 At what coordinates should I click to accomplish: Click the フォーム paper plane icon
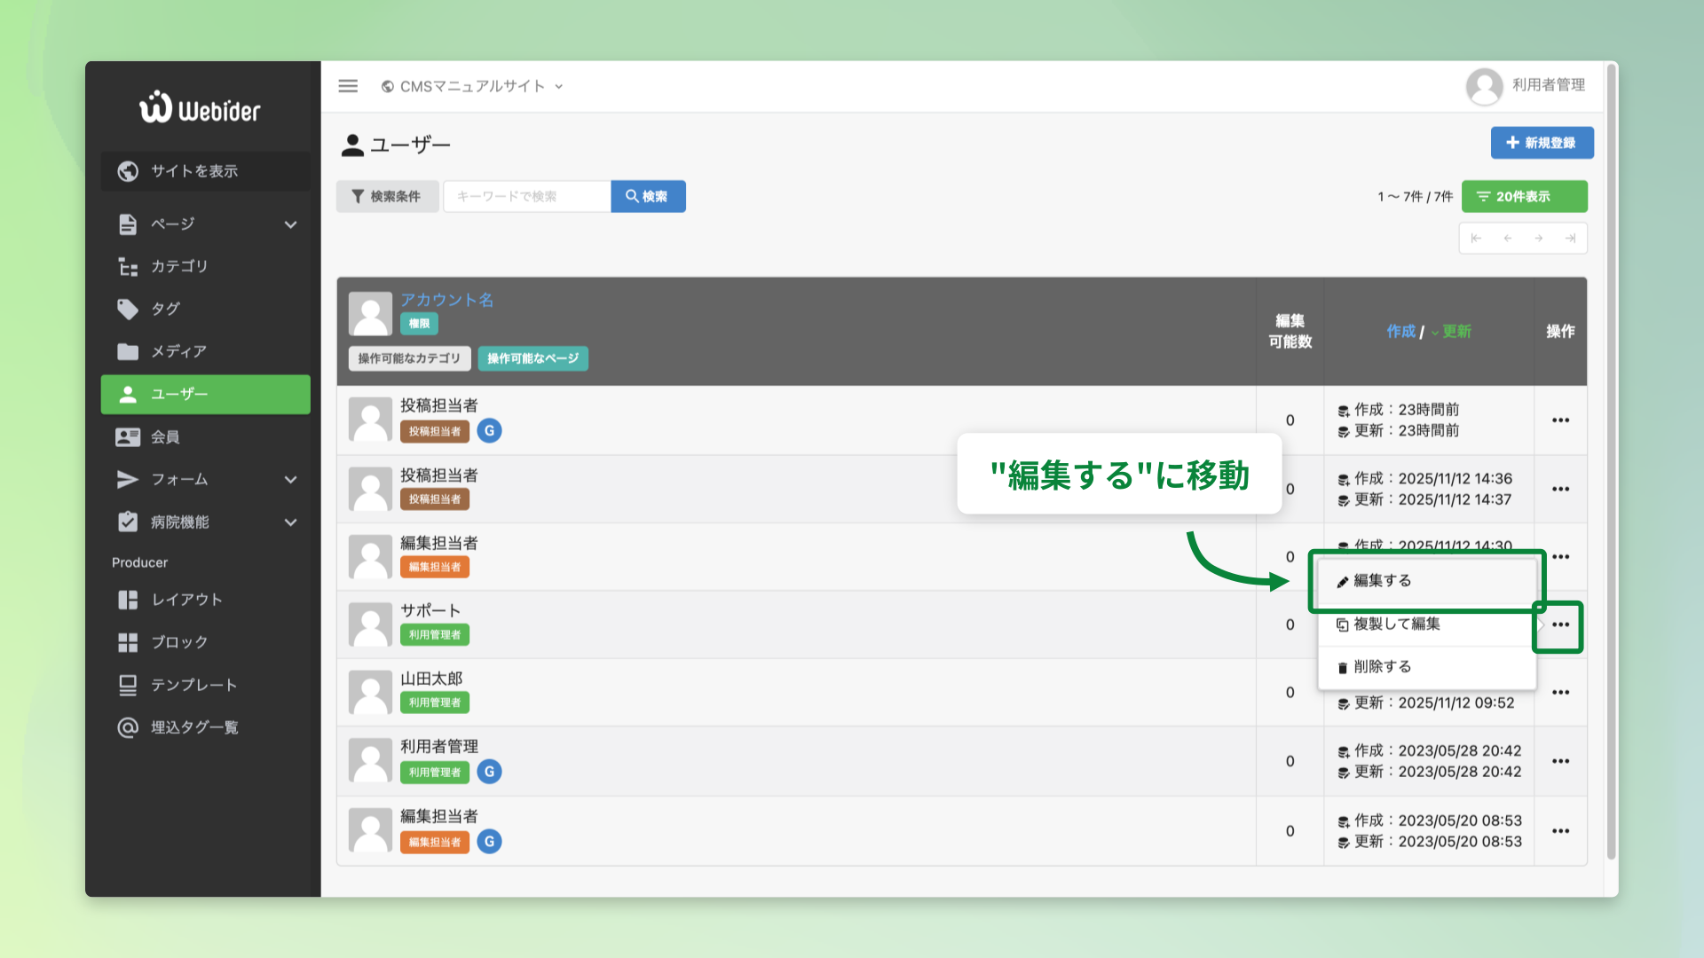pyautogui.click(x=128, y=480)
